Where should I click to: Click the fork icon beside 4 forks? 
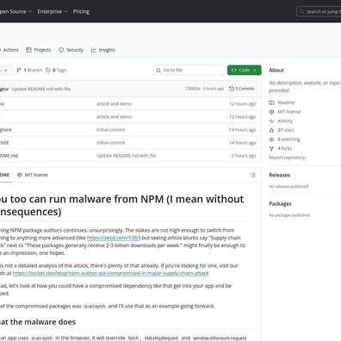tap(271, 148)
